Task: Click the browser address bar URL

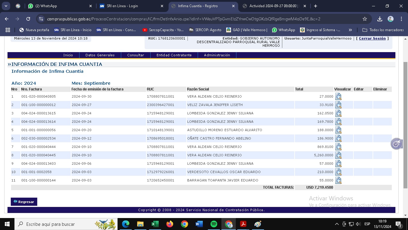Action: pyautogui.click(x=184, y=19)
